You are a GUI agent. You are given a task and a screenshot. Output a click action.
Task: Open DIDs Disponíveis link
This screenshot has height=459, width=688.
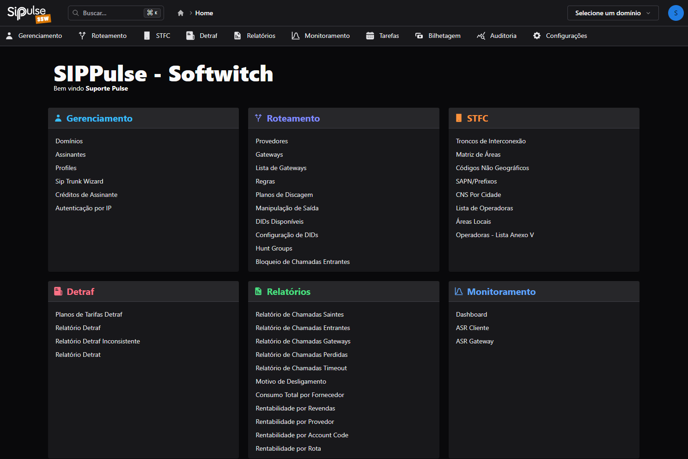(x=280, y=221)
